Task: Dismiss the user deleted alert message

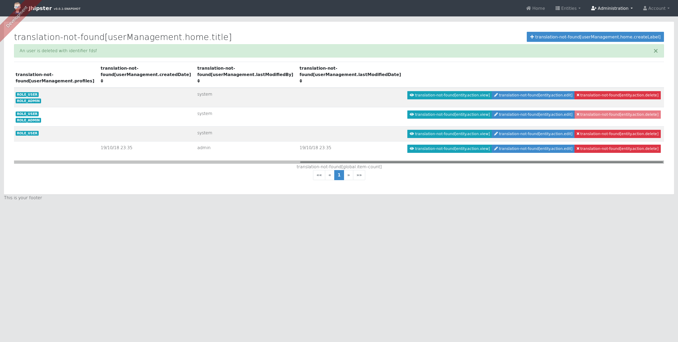Action: [x=655, y=51]
